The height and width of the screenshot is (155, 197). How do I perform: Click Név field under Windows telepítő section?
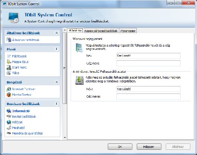(148, 89)
